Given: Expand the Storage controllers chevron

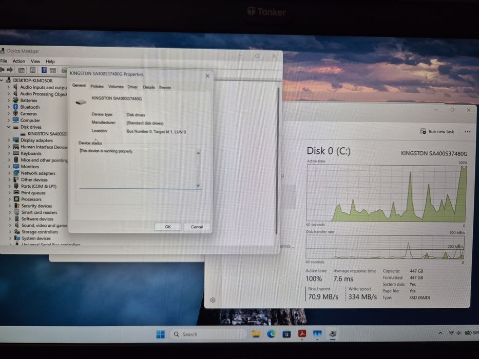Looking at the screenshot, I should tap(10, 232).
